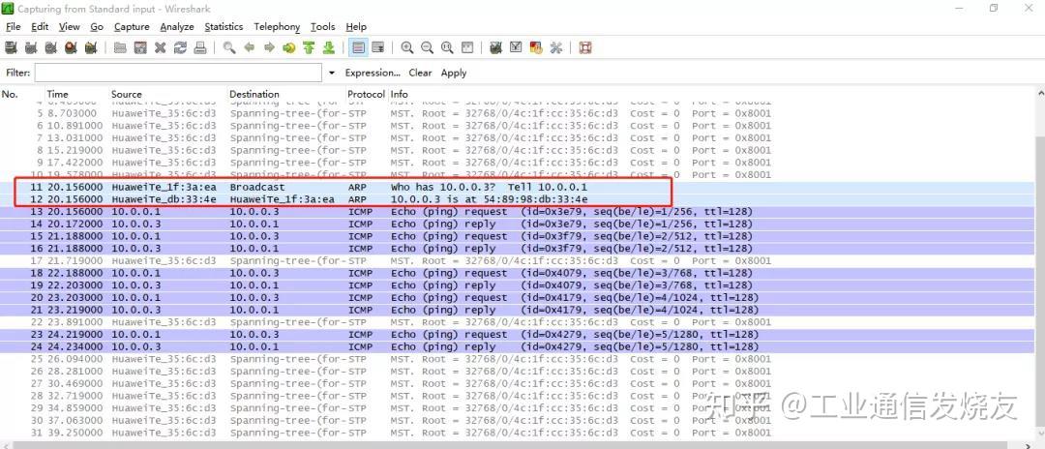1045x449 pixels.
Task: Edit display filters toolbar icon
Action: [515, 48]
